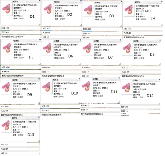The width and height of the screenshot is (165, 156).
Task: Click the blue round button atop window D13
Action: point(39,117)
